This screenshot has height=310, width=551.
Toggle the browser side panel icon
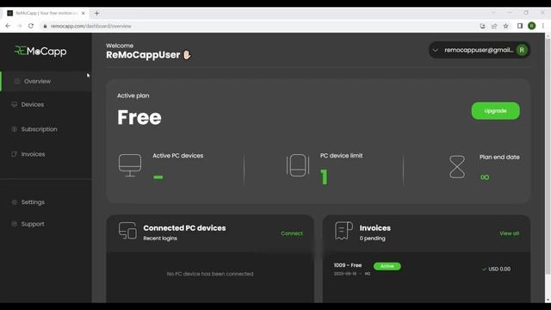[x=520, y=26]
